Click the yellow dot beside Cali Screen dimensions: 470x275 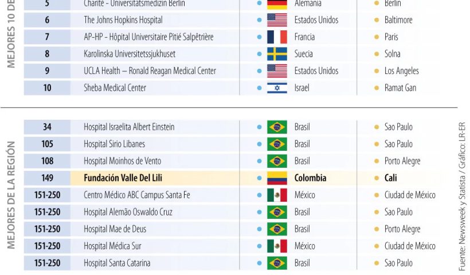coord(377,178)
